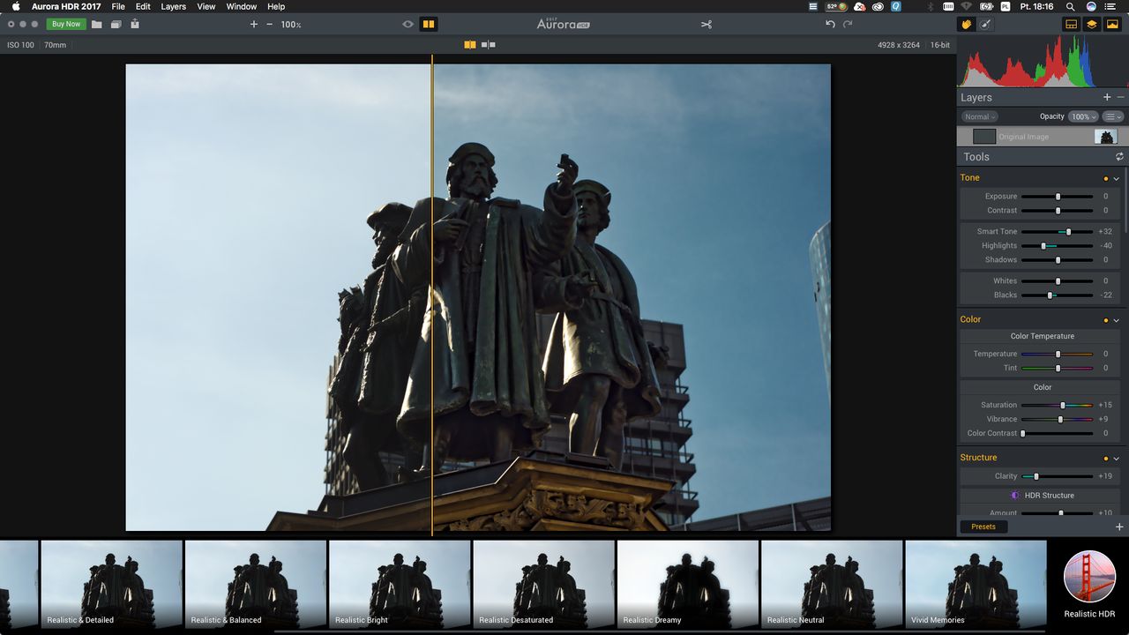This screenshot has width=1129, height=635.
Task: Click the export/share image icon
Action: (135, 24)
